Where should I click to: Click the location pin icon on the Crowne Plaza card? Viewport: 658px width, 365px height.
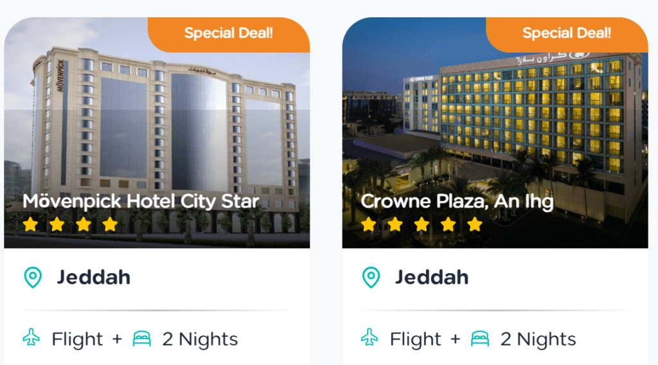[370, 278]
